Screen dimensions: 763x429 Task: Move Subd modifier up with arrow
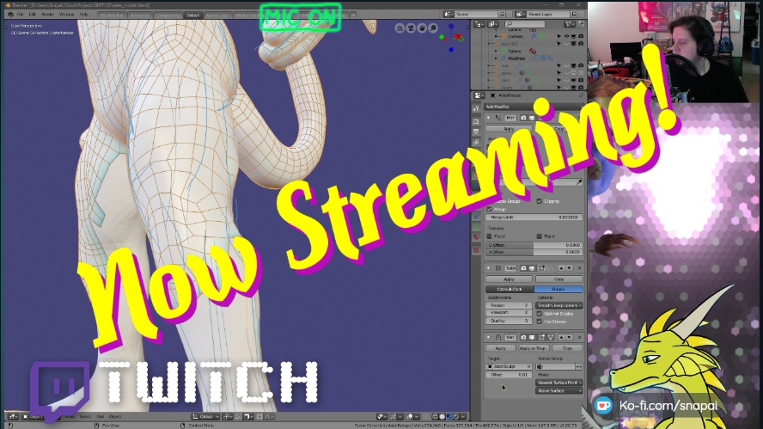(561, 268)
